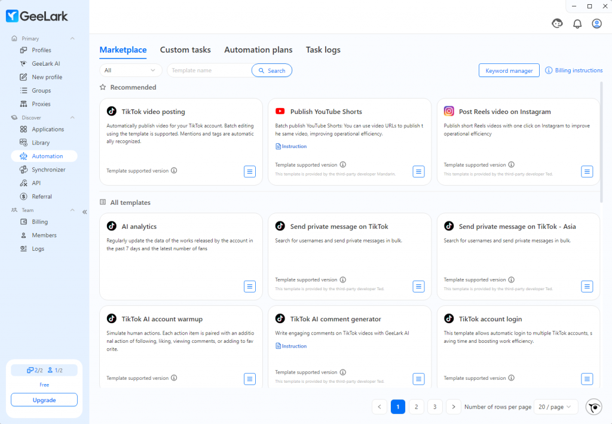Open the Automation plans tab
Screen dimensions: 612x424
[258, 50]
